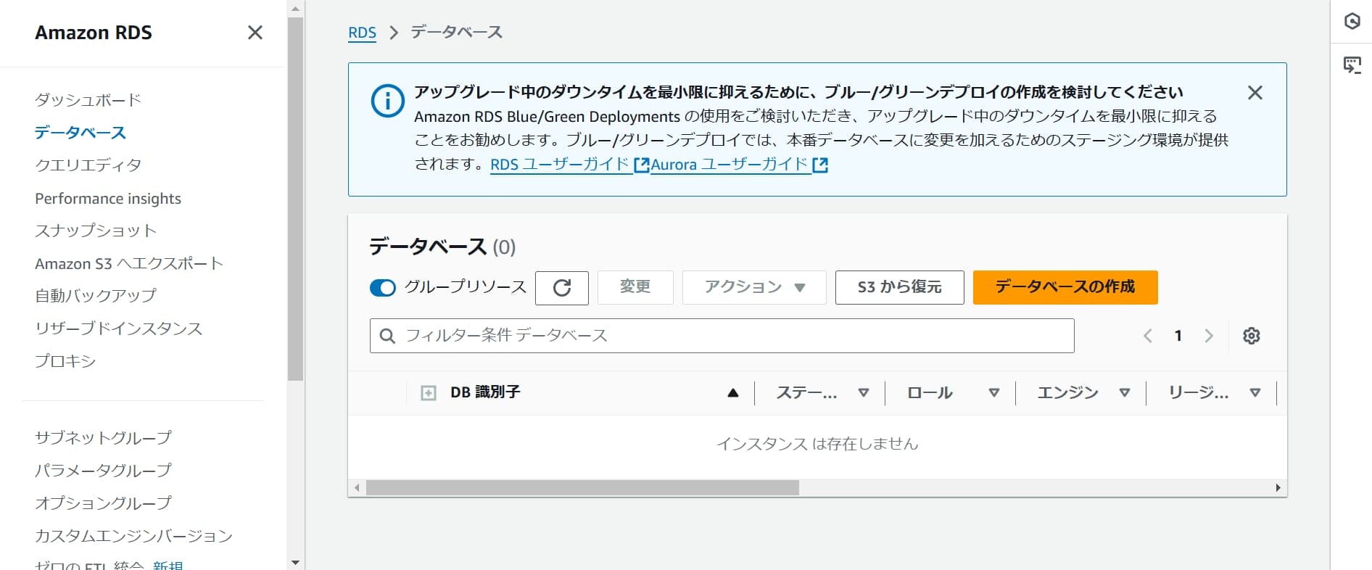Close the Amazon RDS sidebar panel

[255, 33]
